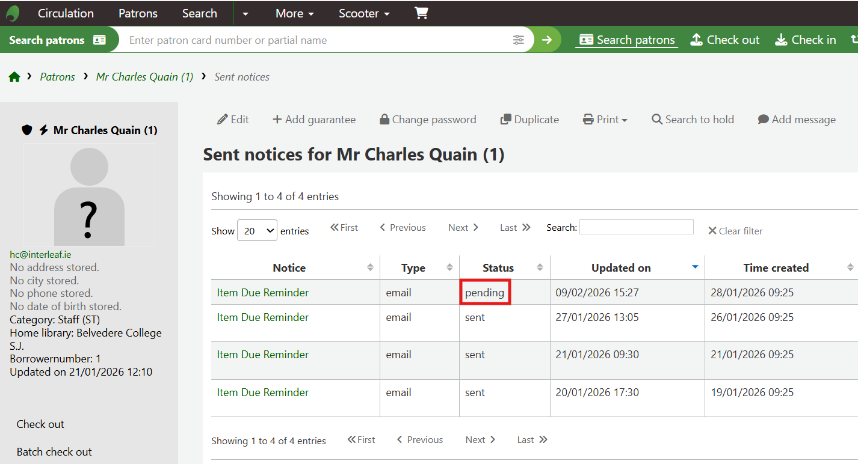Open the Show entries count dropdown
This screenshot has height=464, width=858.
click(258, 231)
